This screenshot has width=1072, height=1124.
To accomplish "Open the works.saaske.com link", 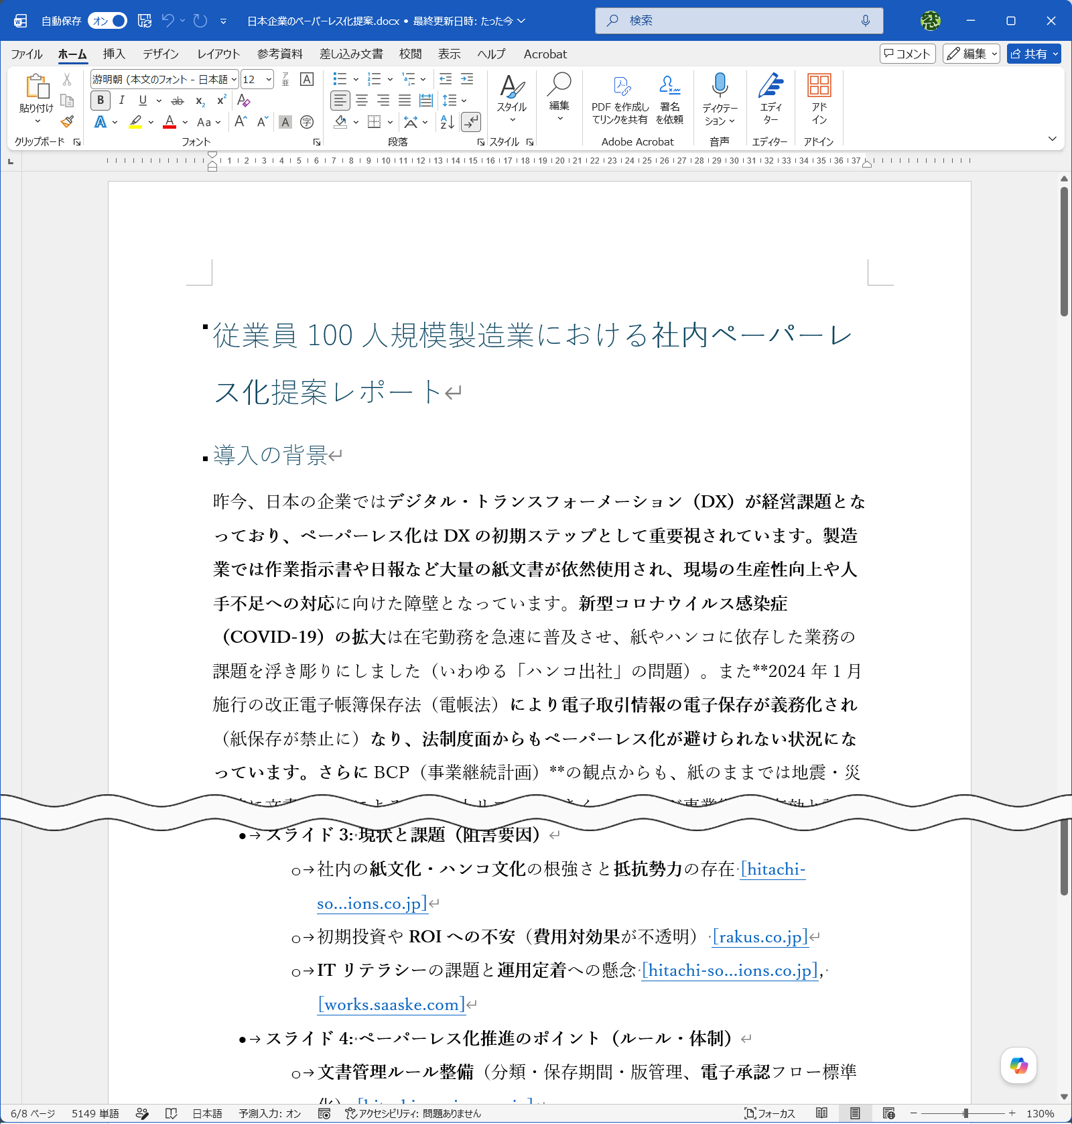I will click(391, 1005).
